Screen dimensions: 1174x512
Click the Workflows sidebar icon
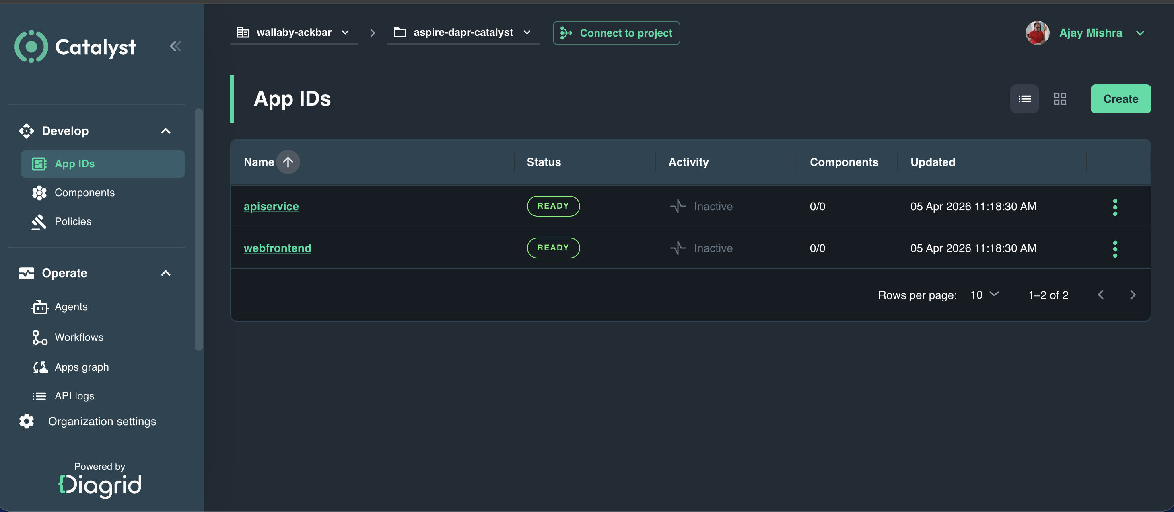[40, 337]
